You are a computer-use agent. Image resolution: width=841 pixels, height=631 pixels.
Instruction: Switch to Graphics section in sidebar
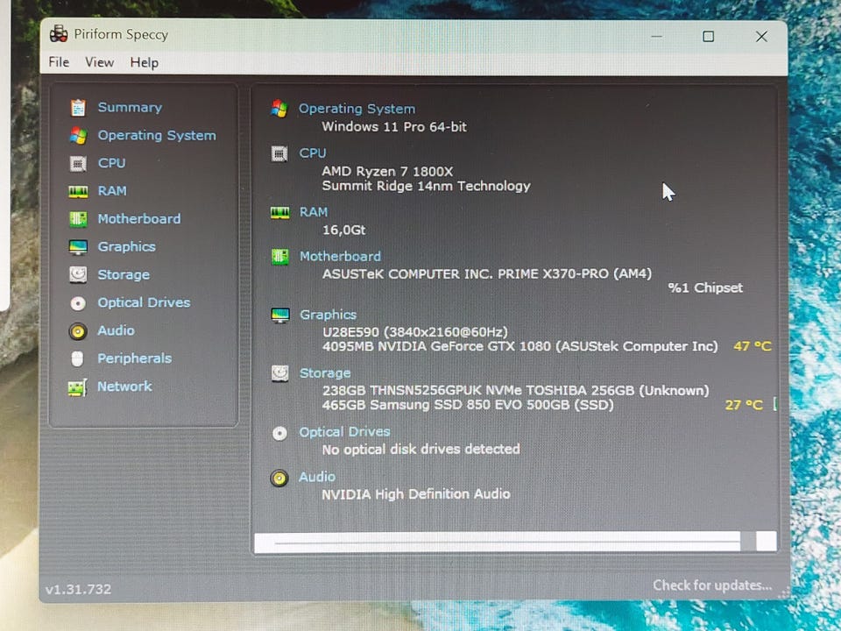(x=126, y=247)
